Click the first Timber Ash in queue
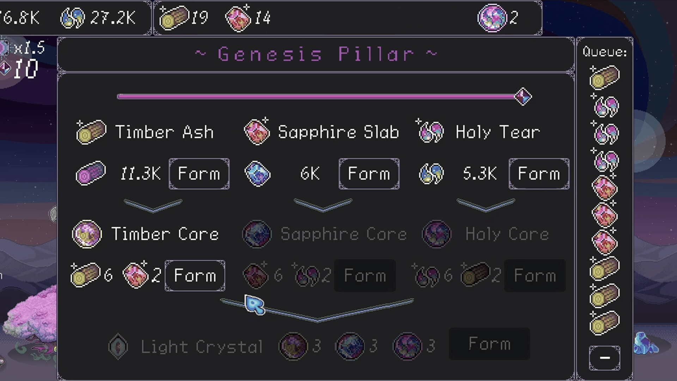The image size is (677, 381). point(604,77)
